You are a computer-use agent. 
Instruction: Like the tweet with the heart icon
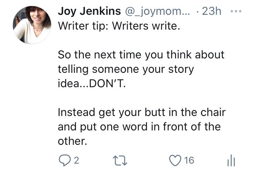175,160
